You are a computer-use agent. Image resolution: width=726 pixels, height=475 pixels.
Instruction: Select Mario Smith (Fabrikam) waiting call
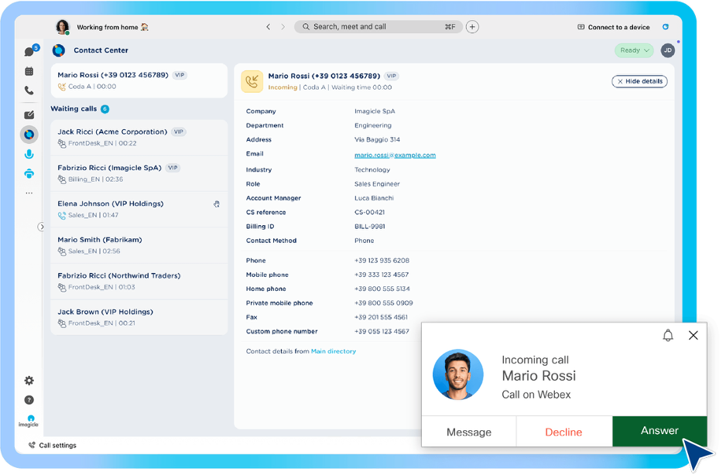click(139, 245)
